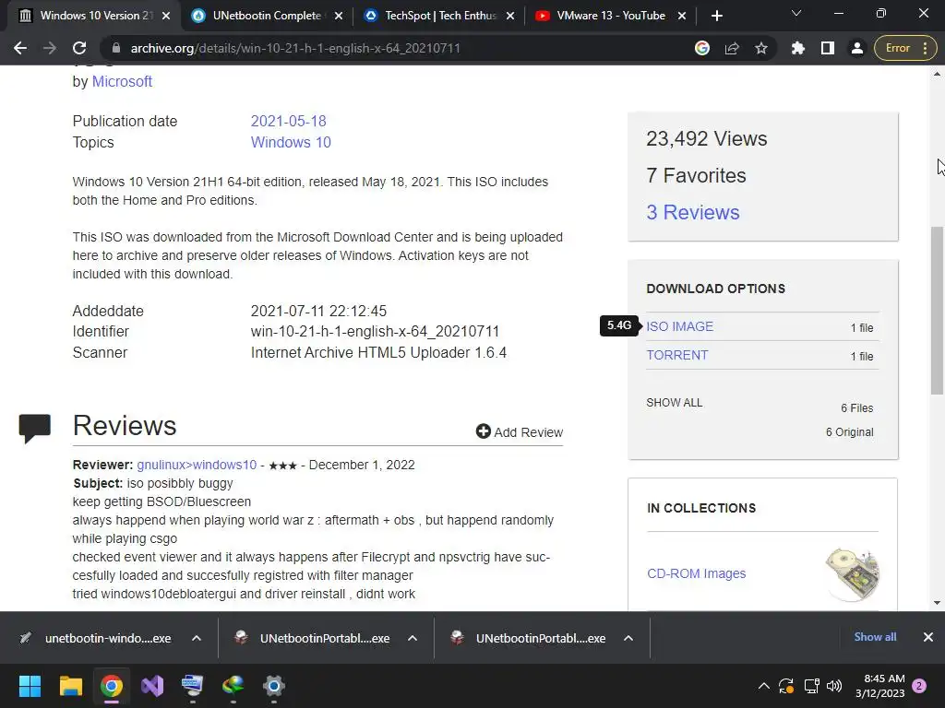This screenshot has width=945, height=708.
Task: Open network status tray icon
Action: click(811, 686)
